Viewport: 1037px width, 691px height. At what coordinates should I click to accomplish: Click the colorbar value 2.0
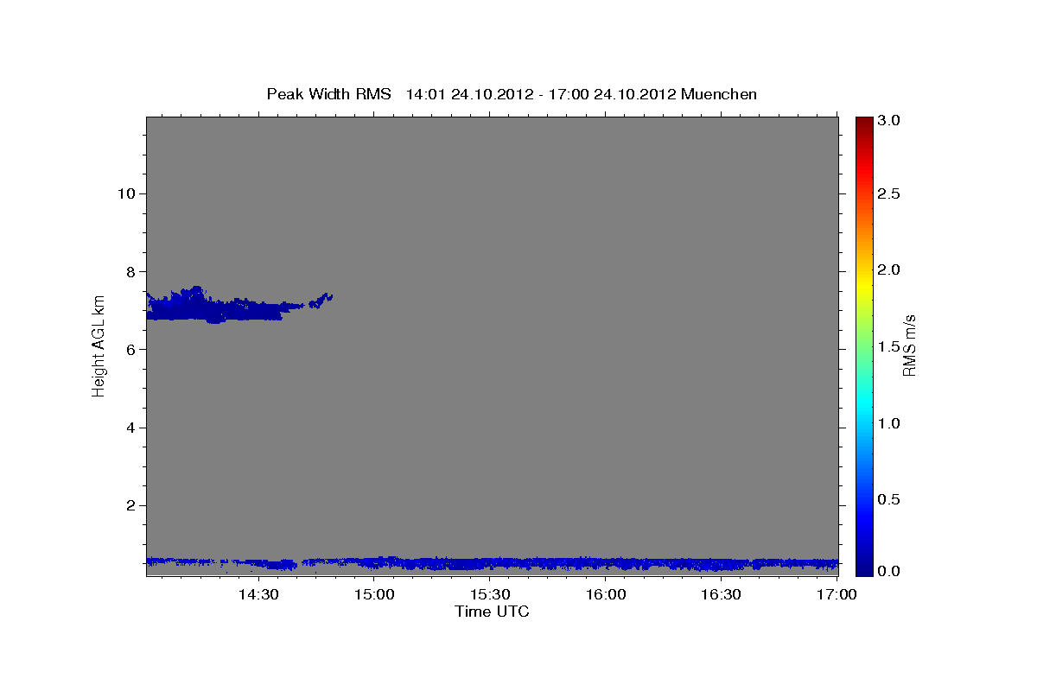pyautogui.click(x=891, y=269)
